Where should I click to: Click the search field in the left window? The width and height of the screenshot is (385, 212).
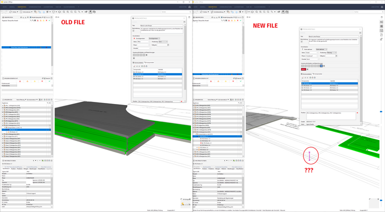(176, 12)
